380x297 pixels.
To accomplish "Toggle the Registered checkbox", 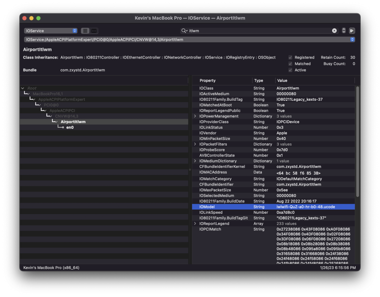I will tap(290, 57).
